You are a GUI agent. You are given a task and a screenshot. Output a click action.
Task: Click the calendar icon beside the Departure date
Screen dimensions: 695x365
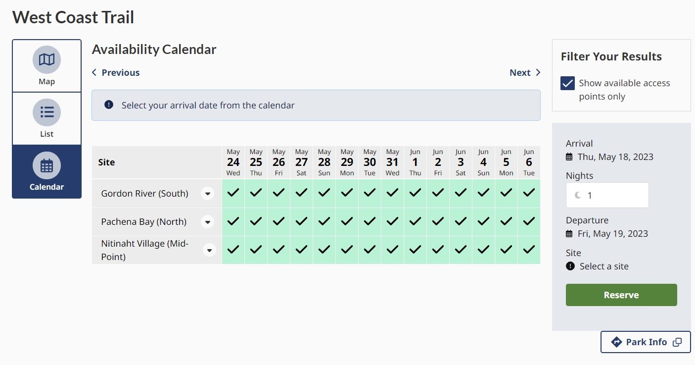click(570, 233)
